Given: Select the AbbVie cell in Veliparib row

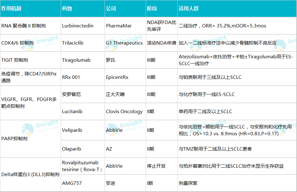Looking at the screenshot, I should (125, 130).
